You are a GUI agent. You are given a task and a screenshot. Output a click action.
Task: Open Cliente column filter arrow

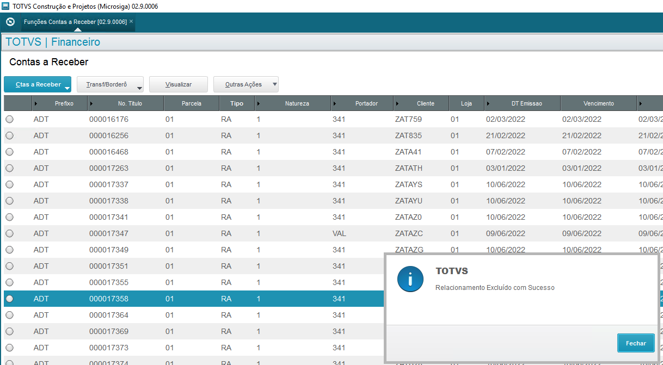pos(397,103)
